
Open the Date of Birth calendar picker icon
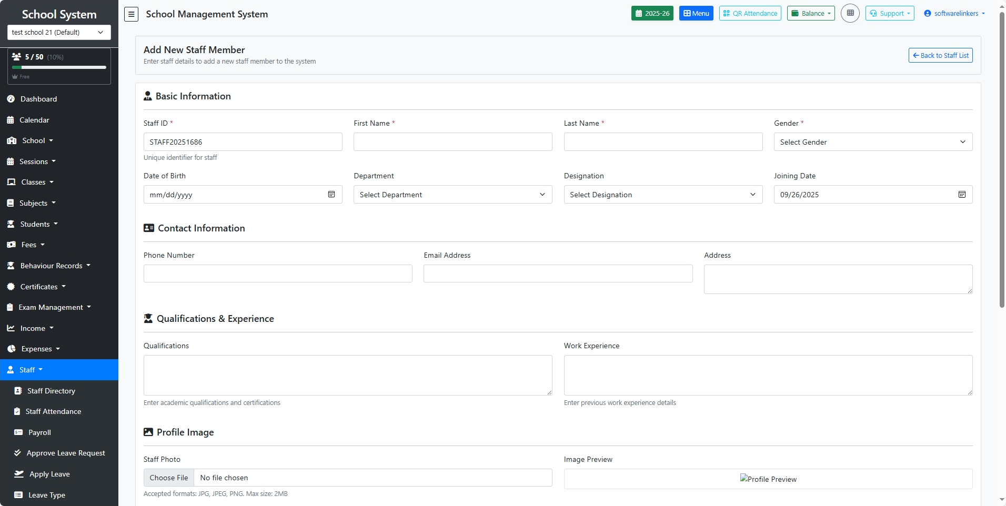pos(331,195)
